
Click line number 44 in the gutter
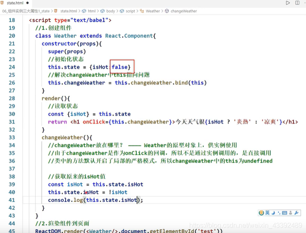tap(12, 223)
